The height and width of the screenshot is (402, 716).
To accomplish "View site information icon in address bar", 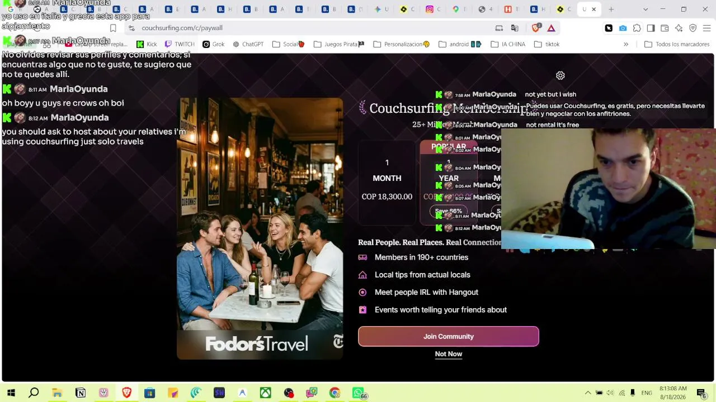I will click(131, 28).
